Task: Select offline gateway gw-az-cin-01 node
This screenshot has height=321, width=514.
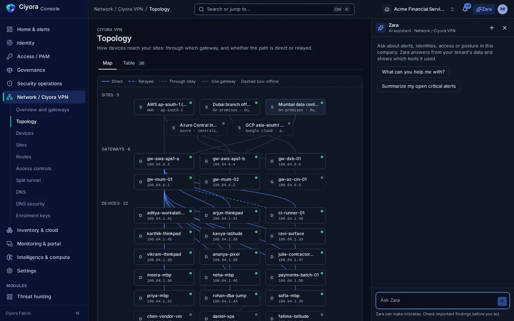Action: click(x=296, y=182)
